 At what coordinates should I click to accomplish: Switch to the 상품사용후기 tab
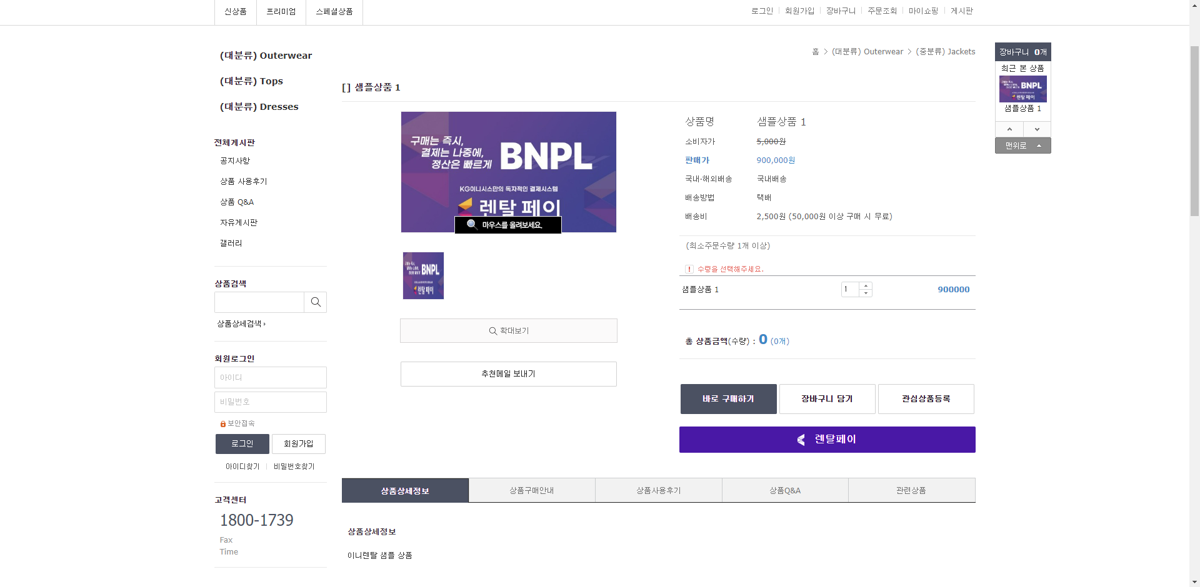pyautogui.click(x=659, y=491)
